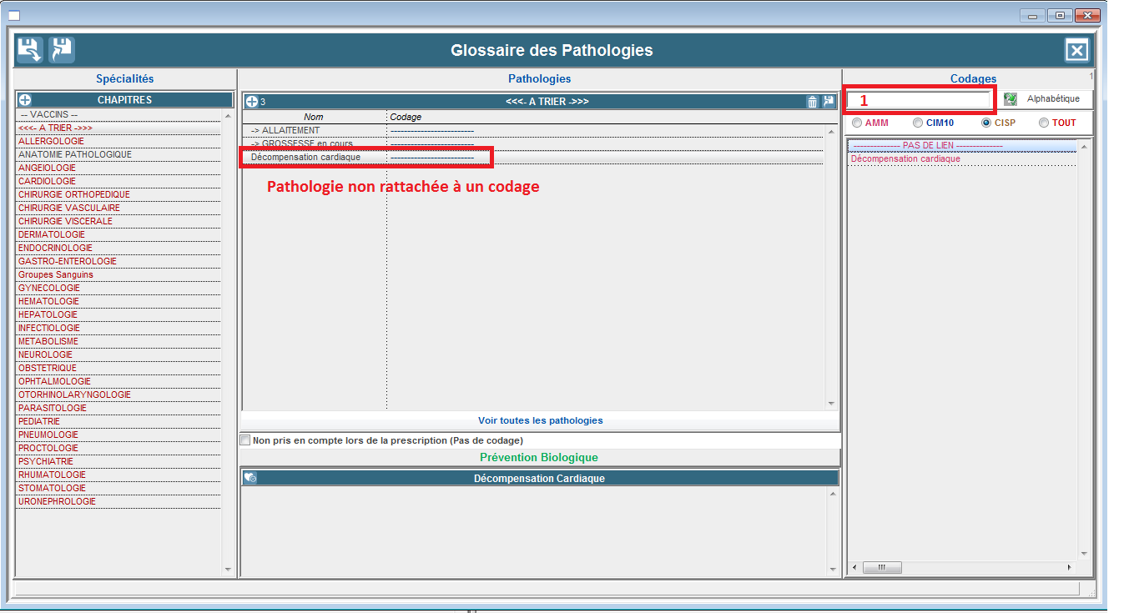This screenshot has height=613, width=1139.
Task: Choose the TOUT radio option
Action: point(1043,123)
